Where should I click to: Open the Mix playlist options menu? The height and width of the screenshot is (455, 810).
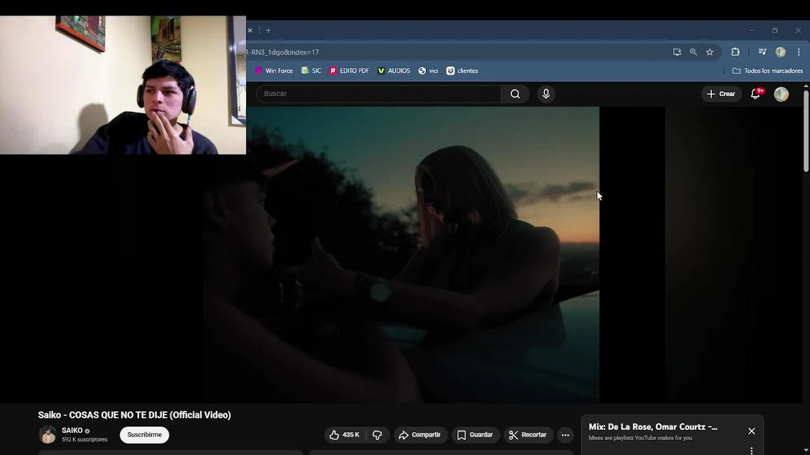tap(751, 451)
